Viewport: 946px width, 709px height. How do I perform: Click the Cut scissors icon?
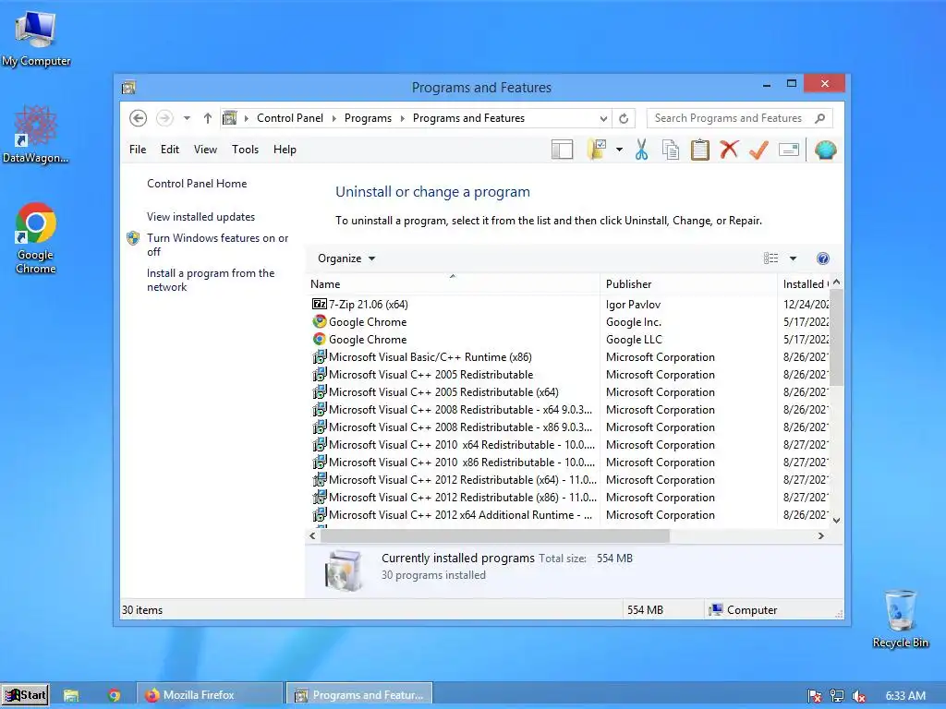coord(641,150)
